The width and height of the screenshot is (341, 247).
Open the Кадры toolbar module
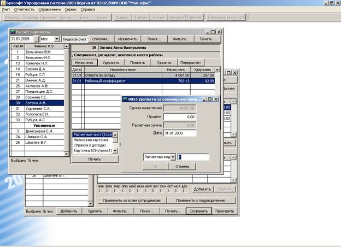pyautogui.click(x=124, y=18)
